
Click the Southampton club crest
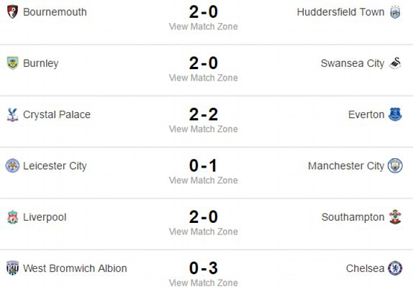pyautogui.click(x=395, y=217)
